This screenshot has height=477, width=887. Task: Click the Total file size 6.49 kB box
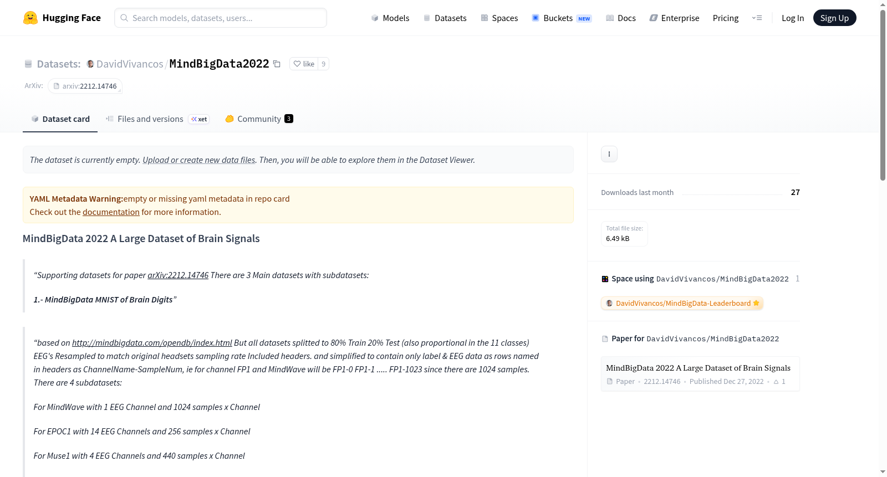pos(625,234)
